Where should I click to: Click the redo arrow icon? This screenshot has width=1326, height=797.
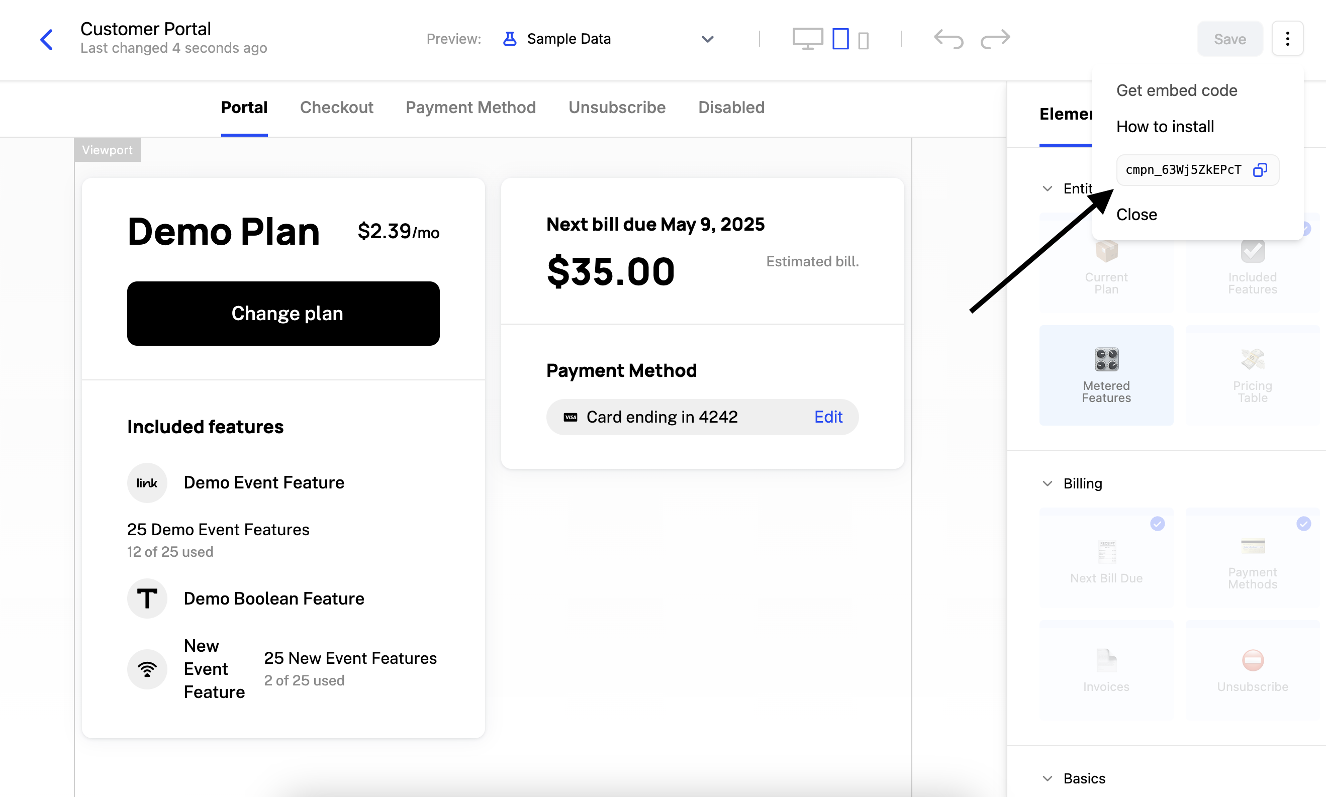995,39
